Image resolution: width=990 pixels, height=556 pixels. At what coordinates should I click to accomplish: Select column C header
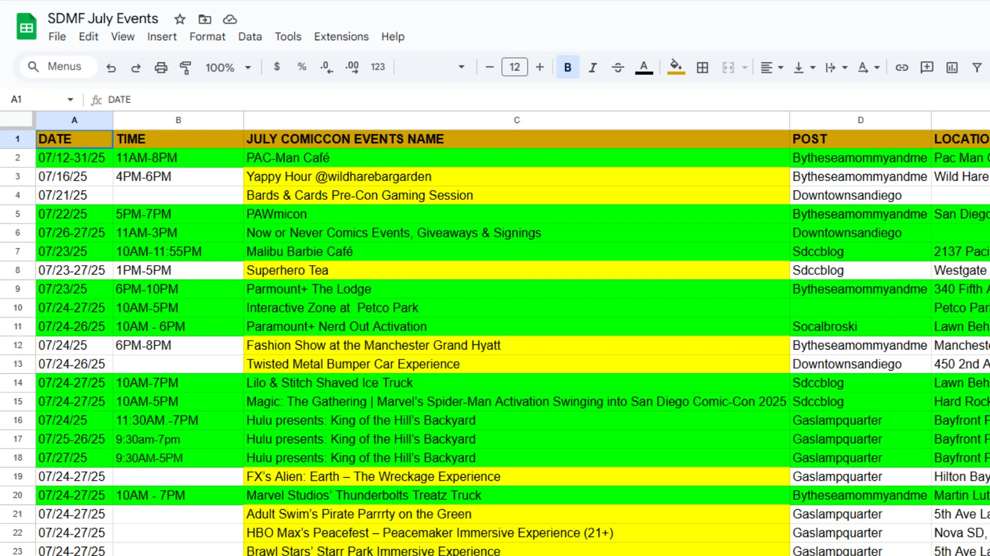pyautogui.click(x=517, y=120)
